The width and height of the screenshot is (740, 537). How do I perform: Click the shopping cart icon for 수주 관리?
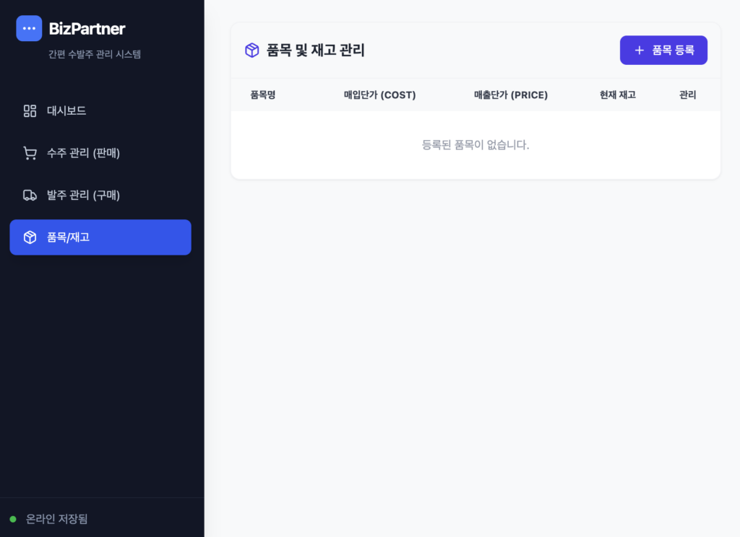pyautogui.click(x=30, y=153)
